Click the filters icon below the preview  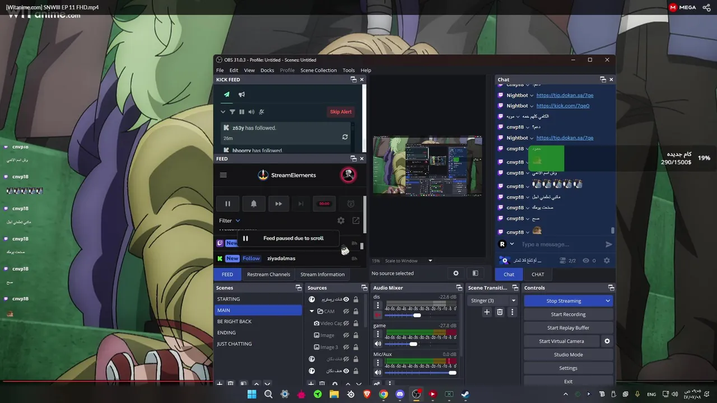(475, 273)
